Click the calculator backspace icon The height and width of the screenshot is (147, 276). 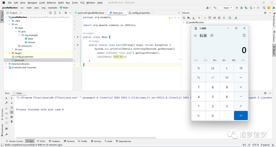(x=241, y=68)
